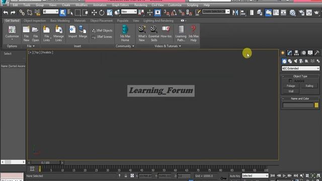Switch to the Basic Modeling ribbon tab
322x181 pixels.
(60, 21)
